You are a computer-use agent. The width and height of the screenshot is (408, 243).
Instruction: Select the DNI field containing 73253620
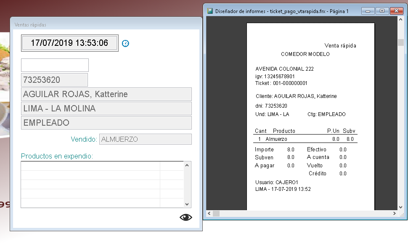click(54, 80)
